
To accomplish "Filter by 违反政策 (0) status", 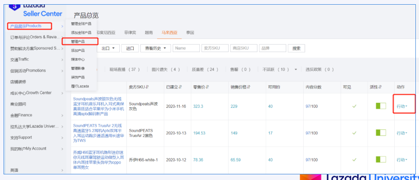I will click(x=320, y=70).
